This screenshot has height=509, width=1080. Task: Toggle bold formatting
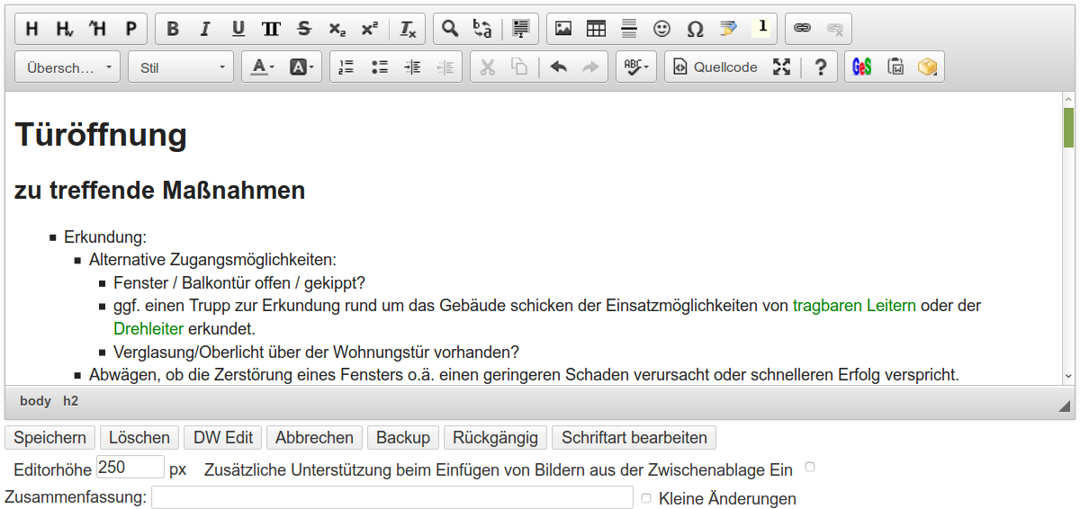click(173, 29)
